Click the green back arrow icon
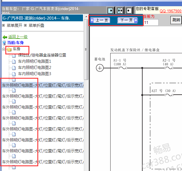The height and width of the screenshot is (171, 182). point(5,37)
